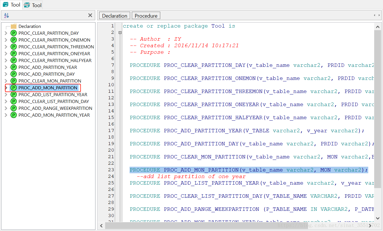Collapse code fold marker at line 2
This screenshot has height=231, width=383.
pos(120,32)
